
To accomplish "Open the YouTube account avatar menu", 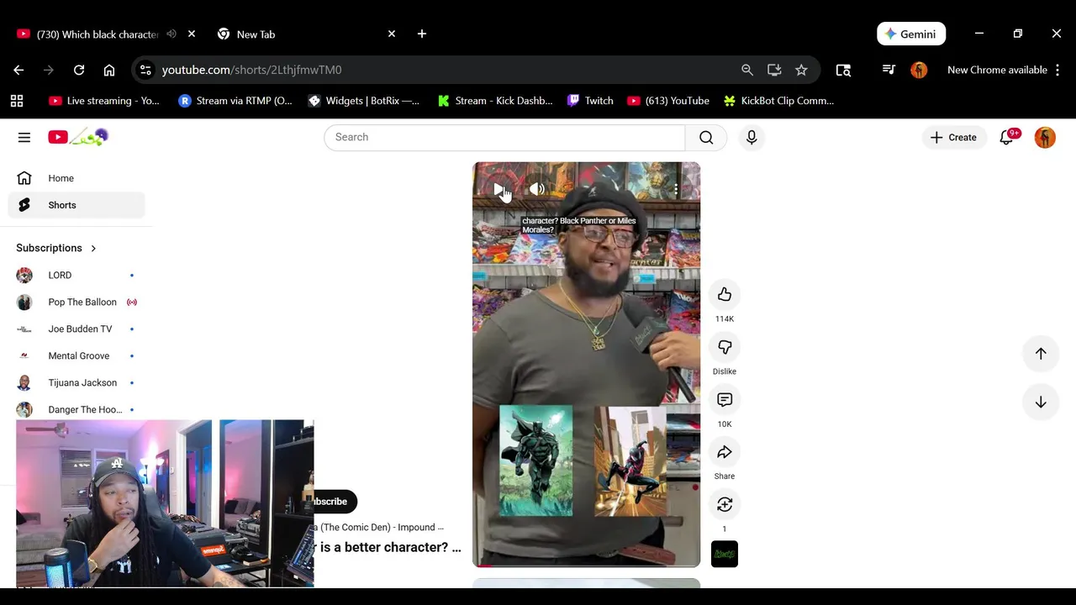I will tap(1045, 138).
